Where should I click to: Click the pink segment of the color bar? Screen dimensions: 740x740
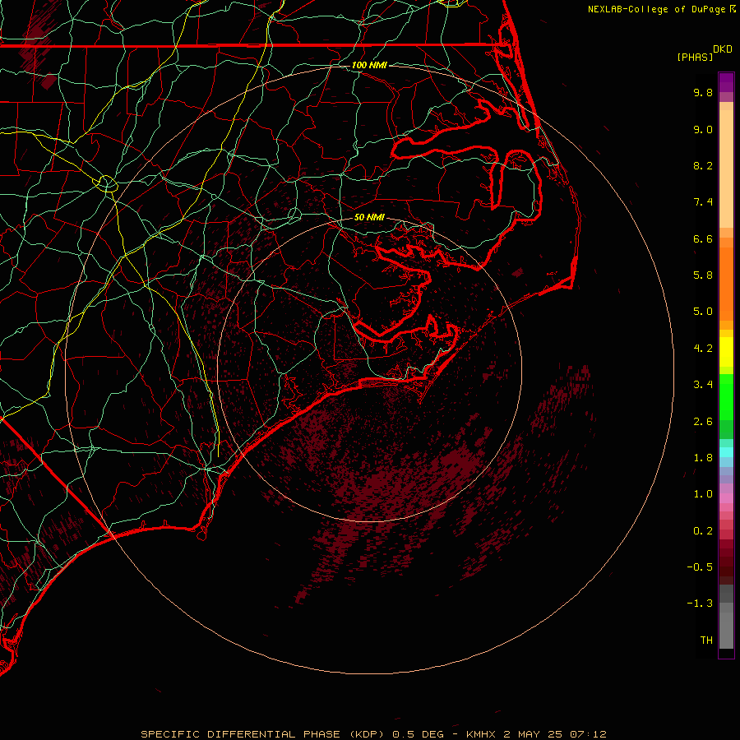coord(726,498)
